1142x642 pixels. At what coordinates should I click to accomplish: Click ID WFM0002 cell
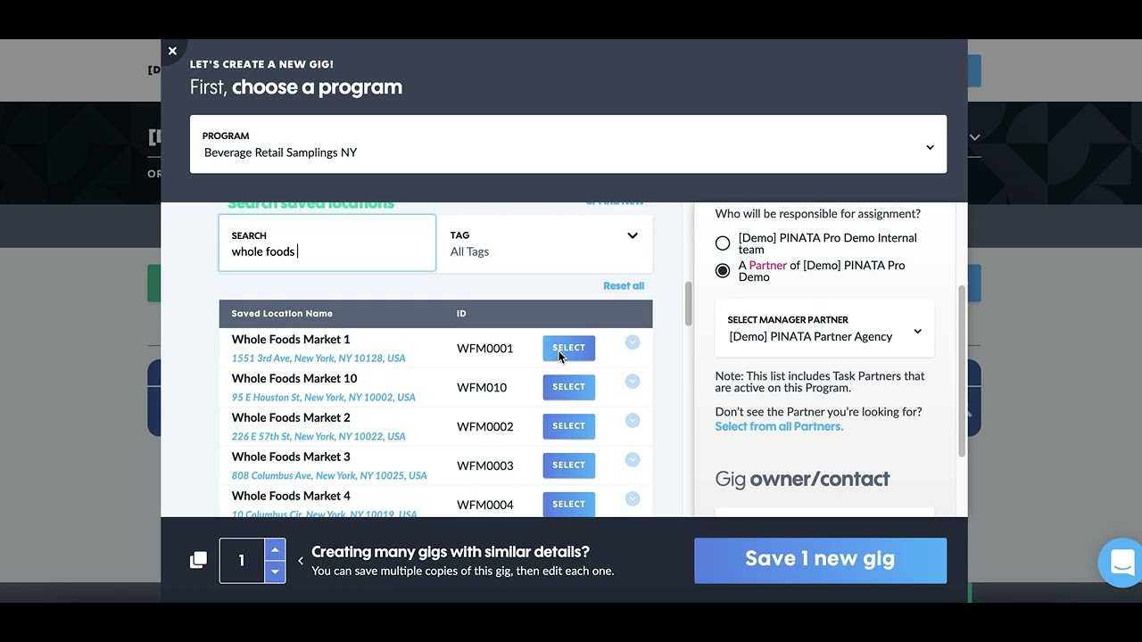[x=485, y=427]
